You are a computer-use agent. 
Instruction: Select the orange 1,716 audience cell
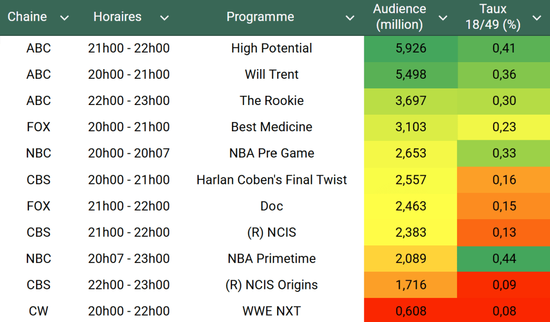click(410, 284)
